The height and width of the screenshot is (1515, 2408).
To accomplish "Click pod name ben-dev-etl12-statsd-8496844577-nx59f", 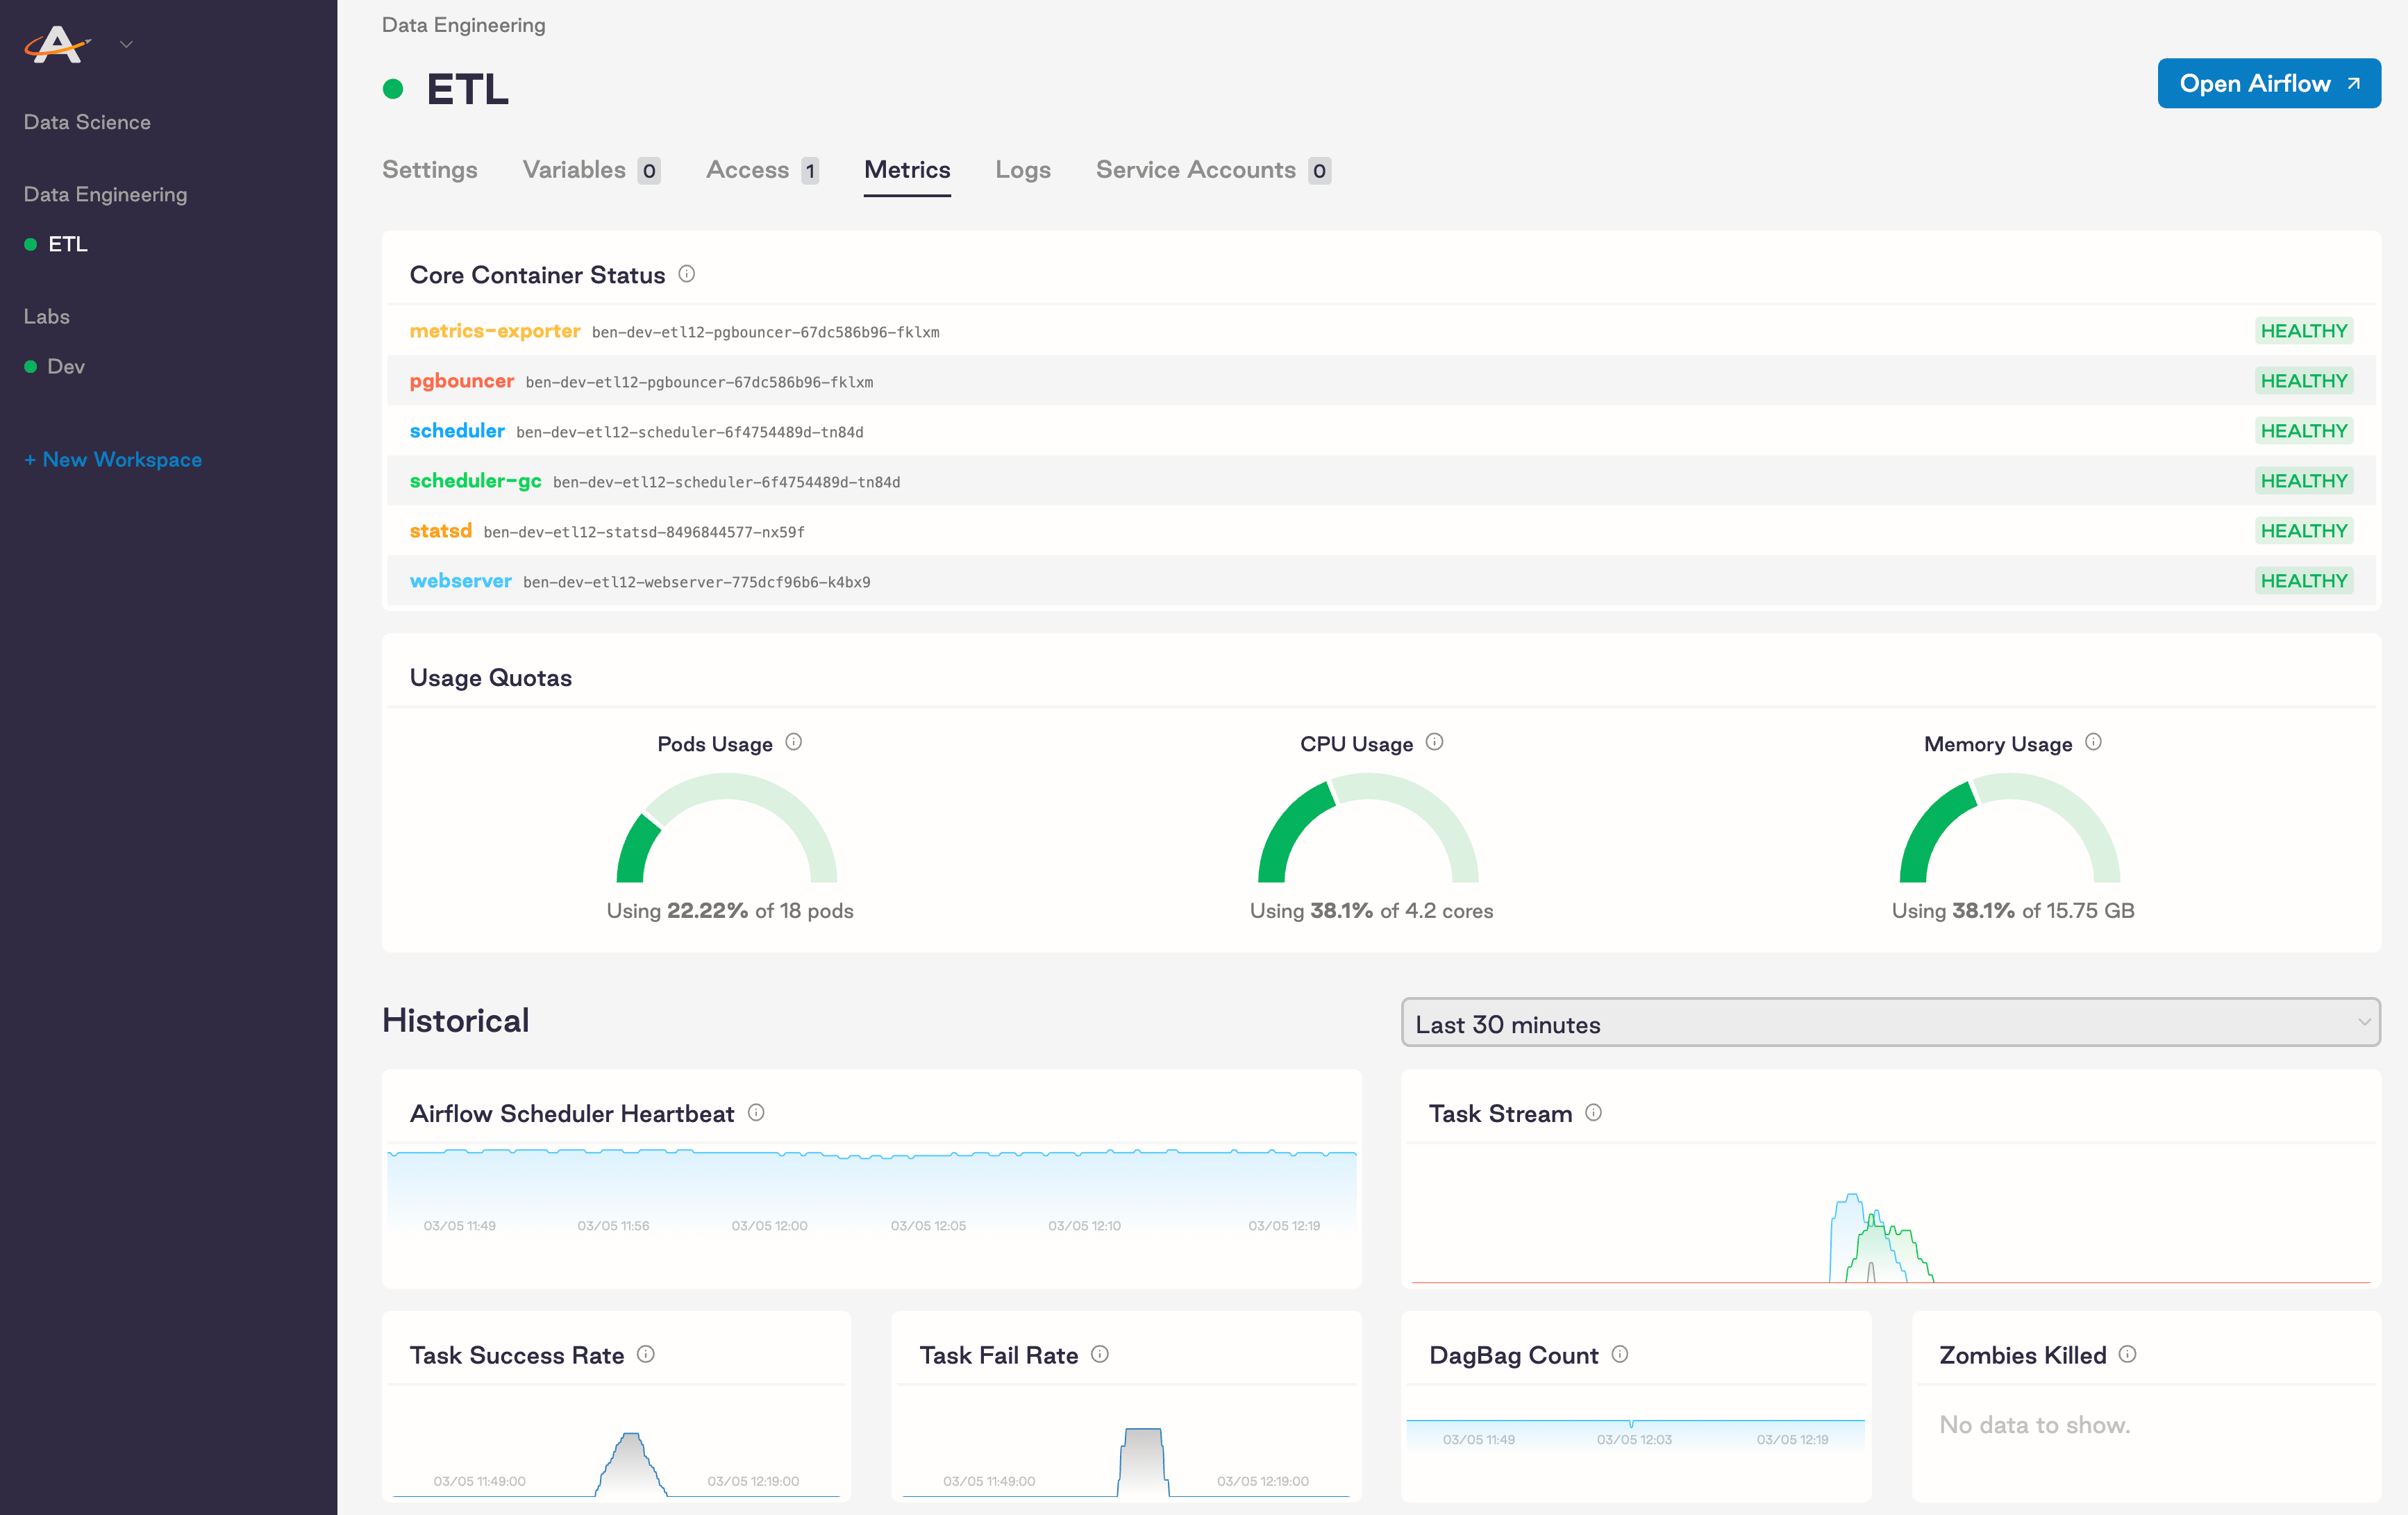I will [644, 532].
